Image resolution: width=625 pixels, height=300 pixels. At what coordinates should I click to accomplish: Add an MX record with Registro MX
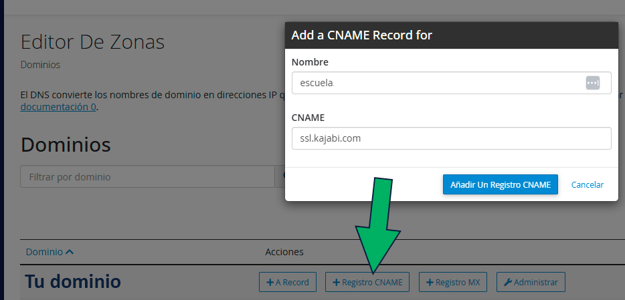click(x=452, y=282)
